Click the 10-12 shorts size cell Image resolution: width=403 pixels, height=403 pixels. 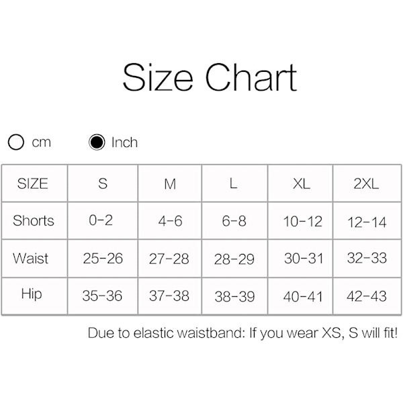click(303, 221)
